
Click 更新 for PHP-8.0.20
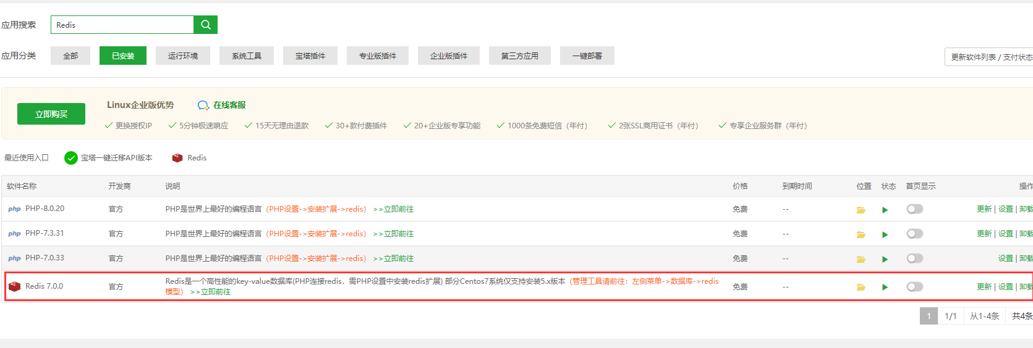pos(984,209)
